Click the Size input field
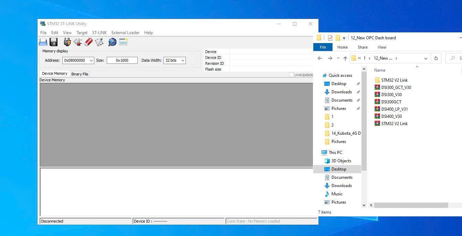The width and height of the screenshot is (462, 236). click(x=122, y=60)
